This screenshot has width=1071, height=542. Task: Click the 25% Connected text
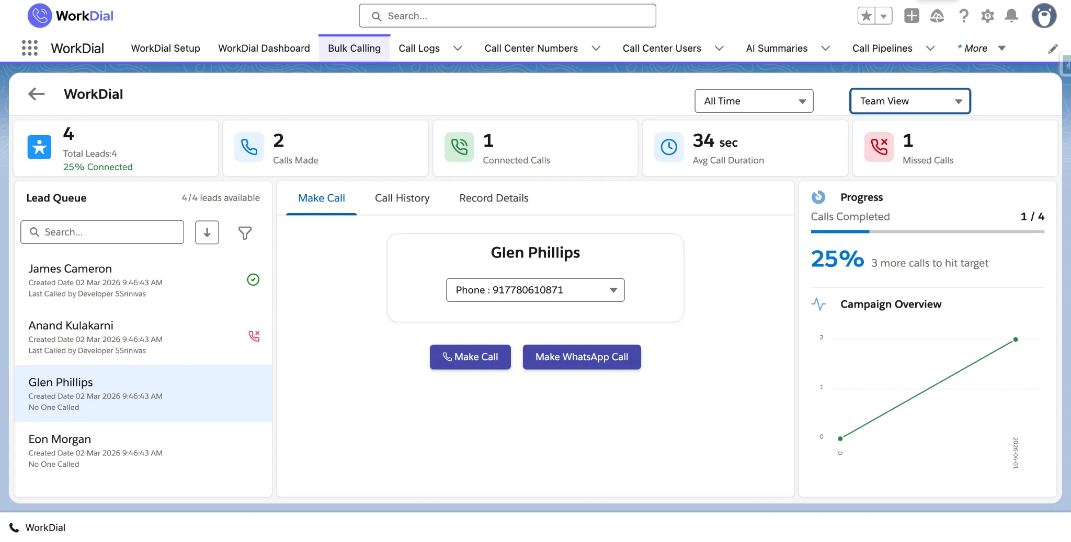tap(98, 167)
